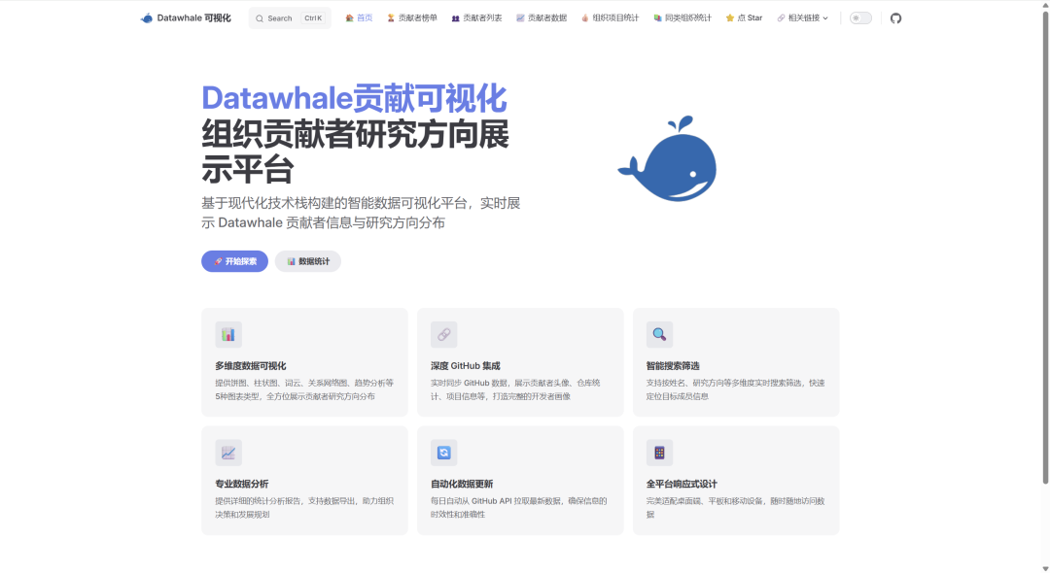Click the 数据统计 button

pyautogui.click(x=307, y=261)
